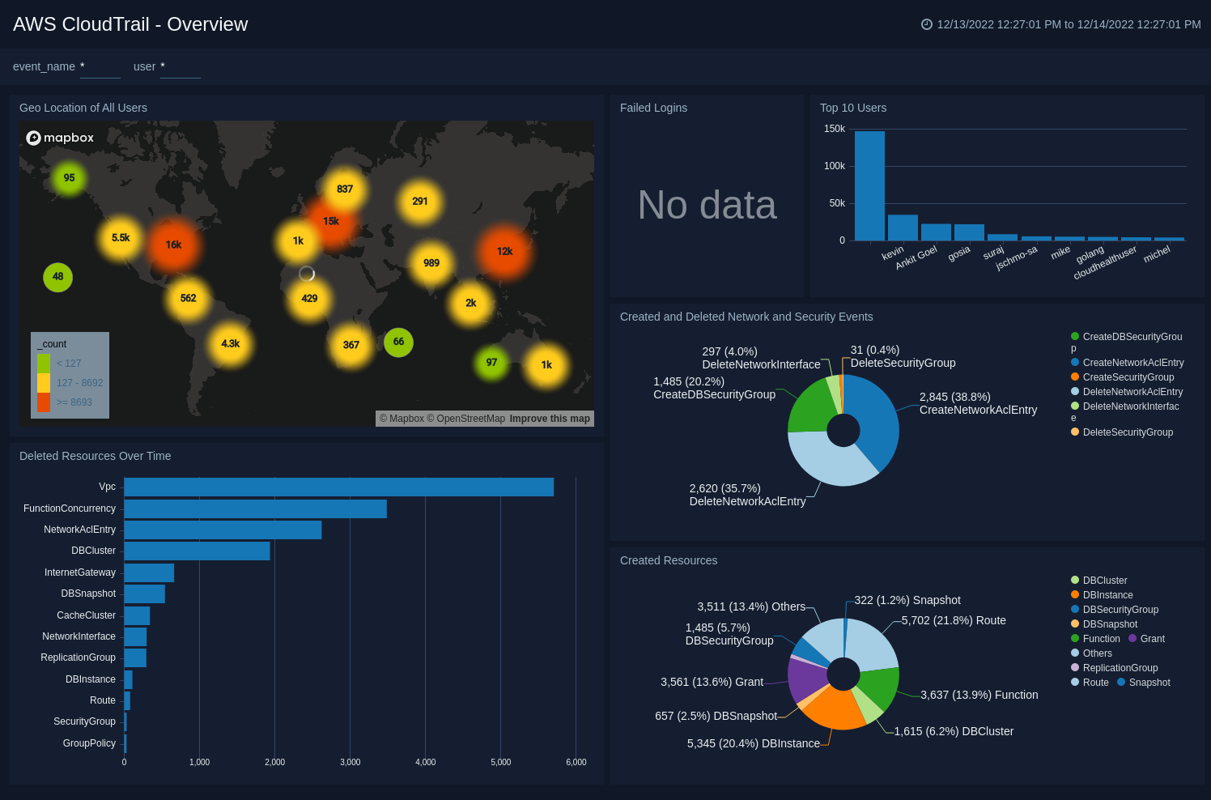
Task: Click the CreateDBSecurityGroup legend dot
Action: (1075, 337)
